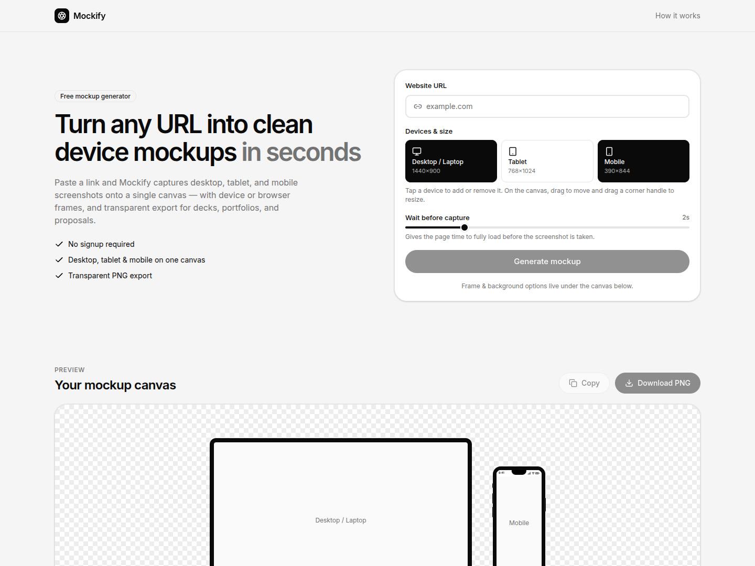The image size is (755, 566).
Task: Click the Transparent PNG export text
Action: pos(110,276)
